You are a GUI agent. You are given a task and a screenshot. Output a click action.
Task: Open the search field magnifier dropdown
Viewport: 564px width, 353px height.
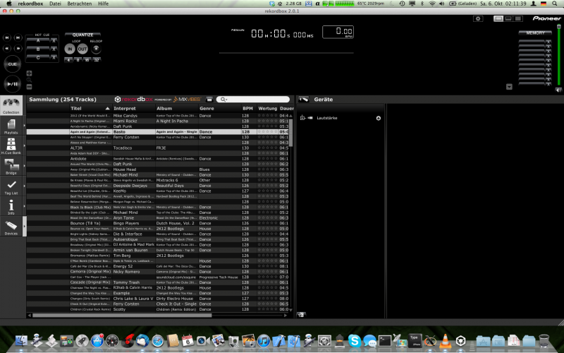coord(223,100)
